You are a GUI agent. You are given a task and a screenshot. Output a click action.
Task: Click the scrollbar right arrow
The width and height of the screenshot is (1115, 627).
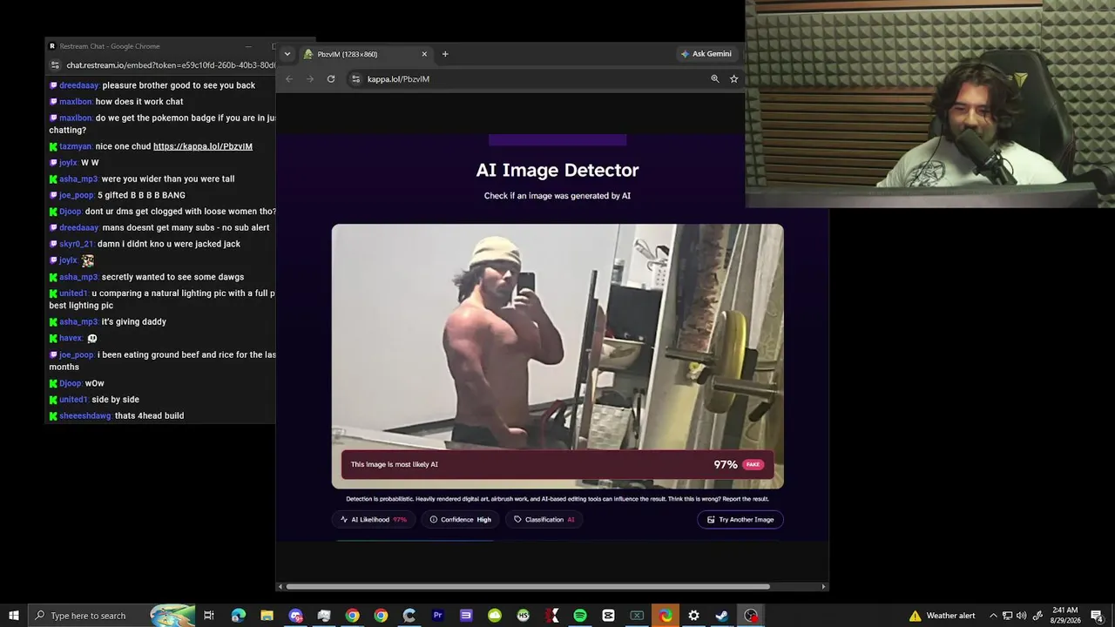tap(823, 587)
